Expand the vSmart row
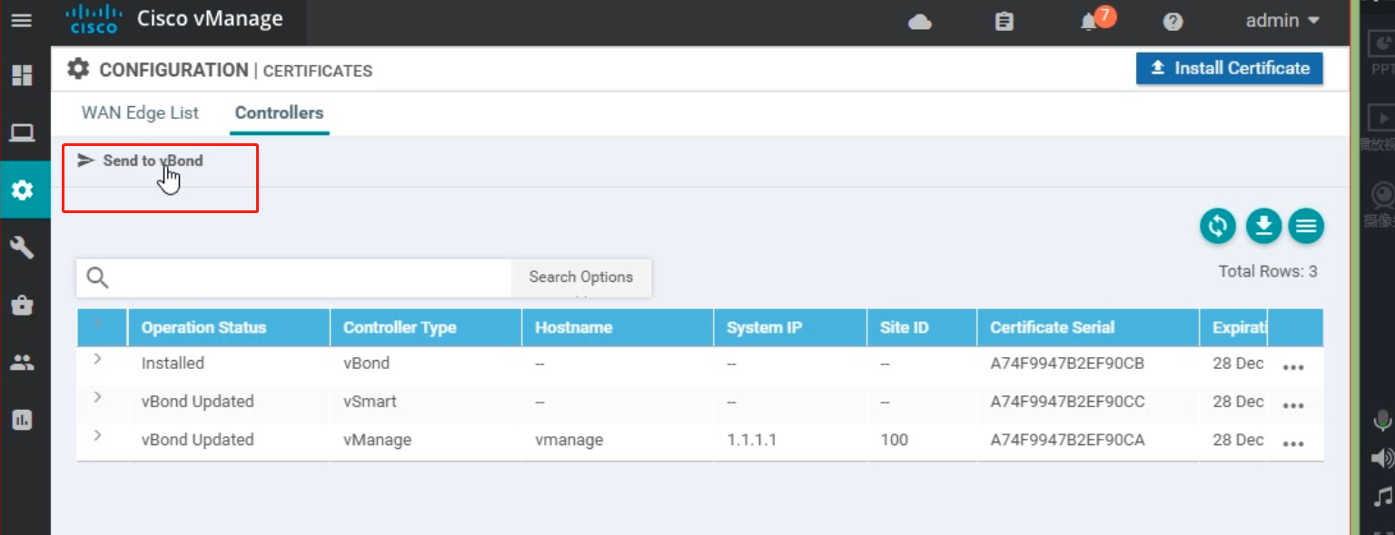 pos(97,398)
